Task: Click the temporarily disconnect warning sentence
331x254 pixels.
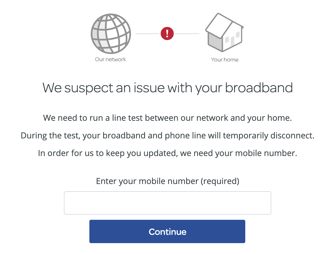Action: tap(167, 135)
